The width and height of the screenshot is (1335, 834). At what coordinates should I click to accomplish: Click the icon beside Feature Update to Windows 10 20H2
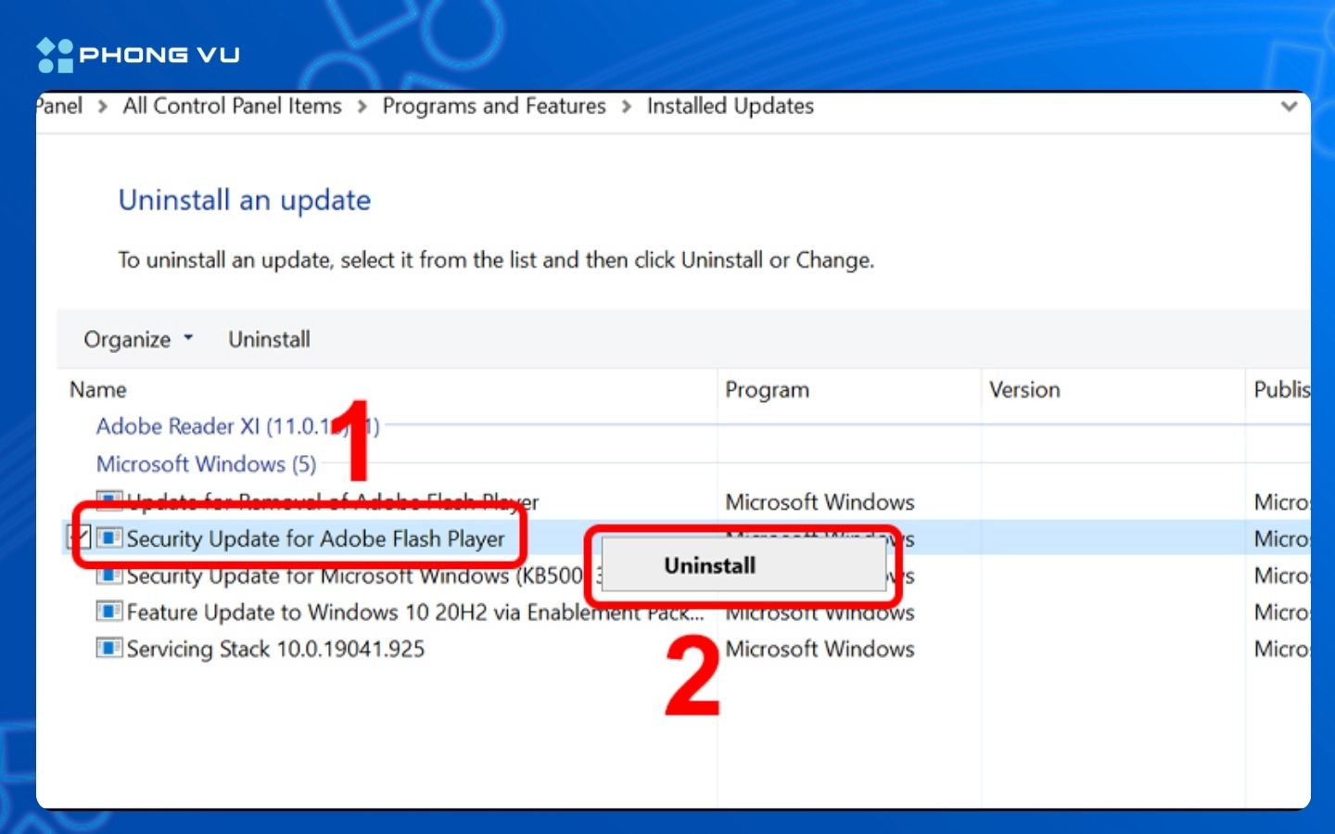pyautogui.click(x=108, y=612)
